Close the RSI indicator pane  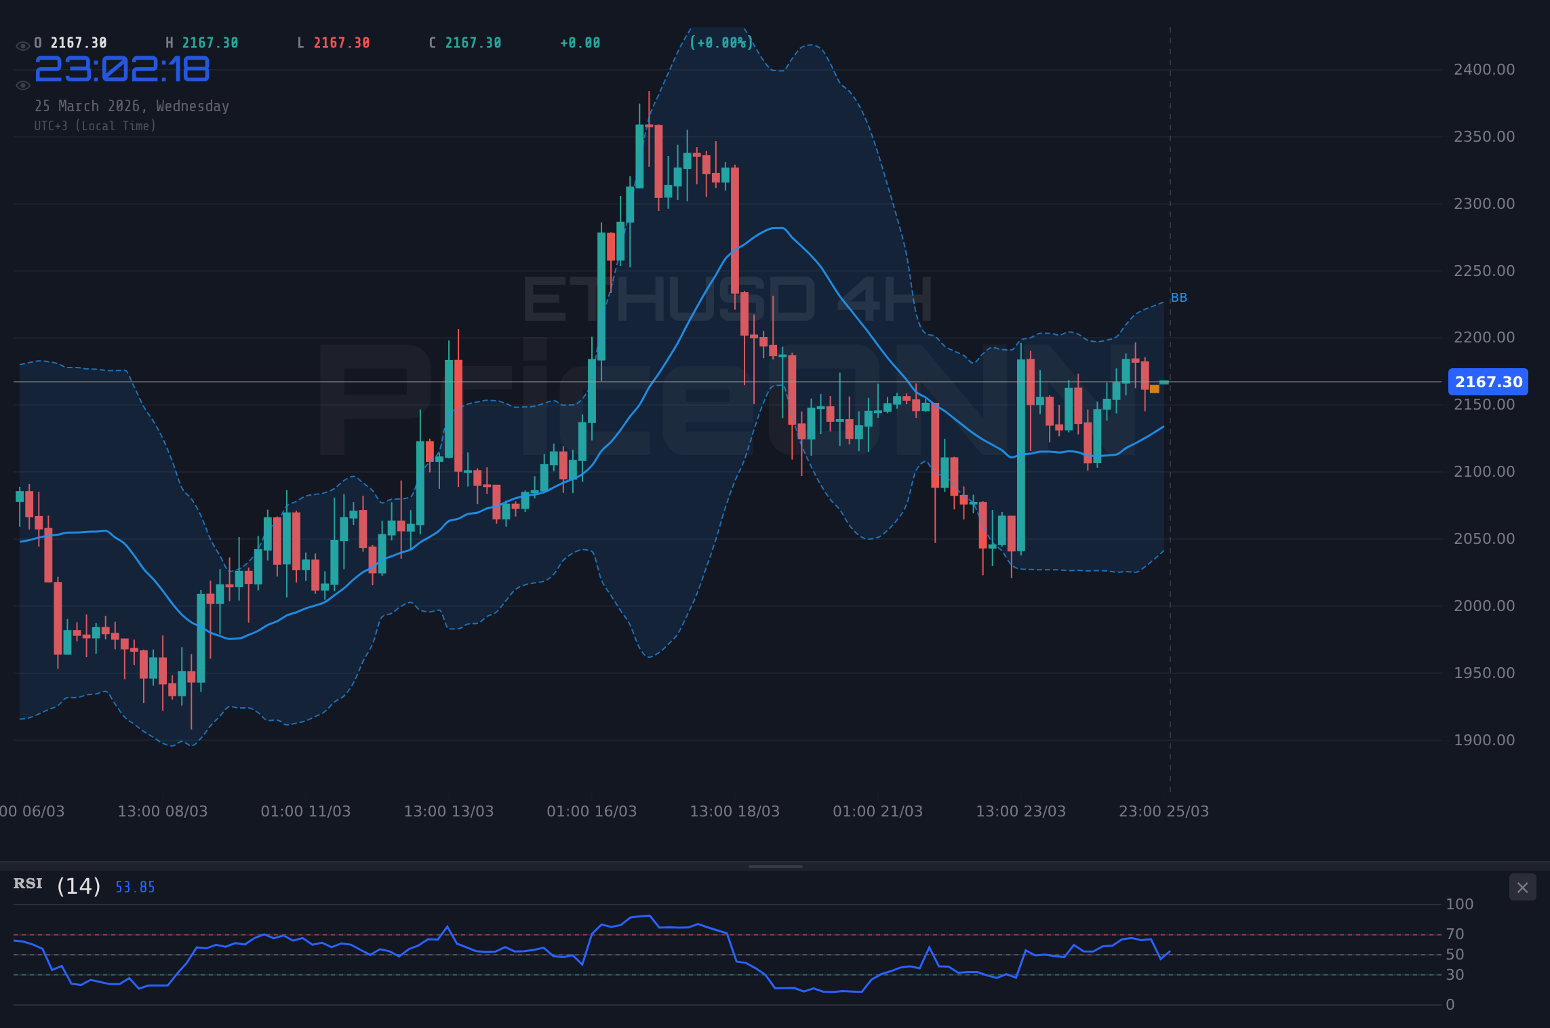click(x=1522, y=887)
